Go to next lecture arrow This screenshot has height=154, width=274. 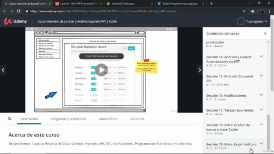coord(200,70)
